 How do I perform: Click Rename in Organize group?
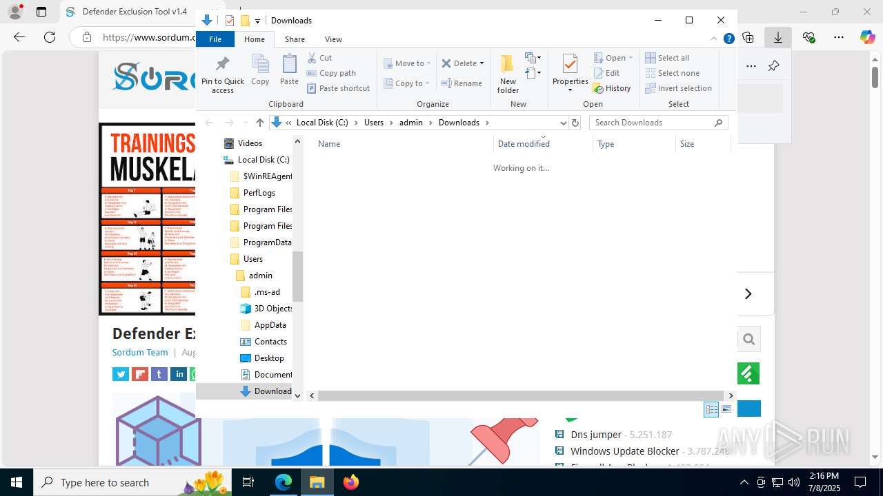[462, 83]
